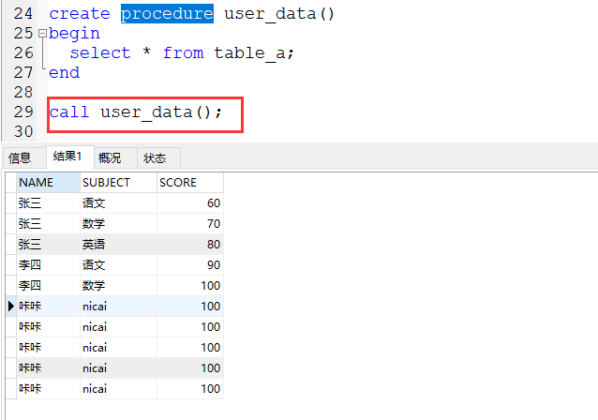Sort by the NAME column header
598x420 pixels.
tap(48, 182)
